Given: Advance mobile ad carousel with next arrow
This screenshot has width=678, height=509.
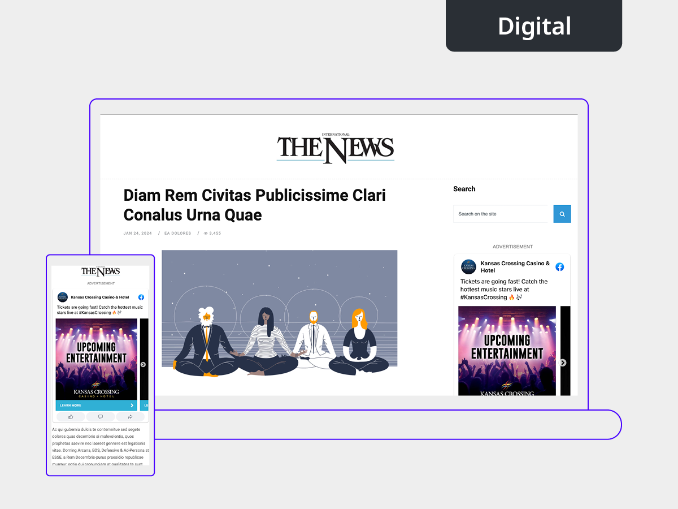Looking at the screenshot, I should click(x=144, y=365).
